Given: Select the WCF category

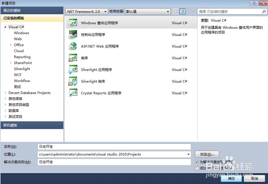Looking at the screenshot, I should pyautogui.click(x=18, y=75).
